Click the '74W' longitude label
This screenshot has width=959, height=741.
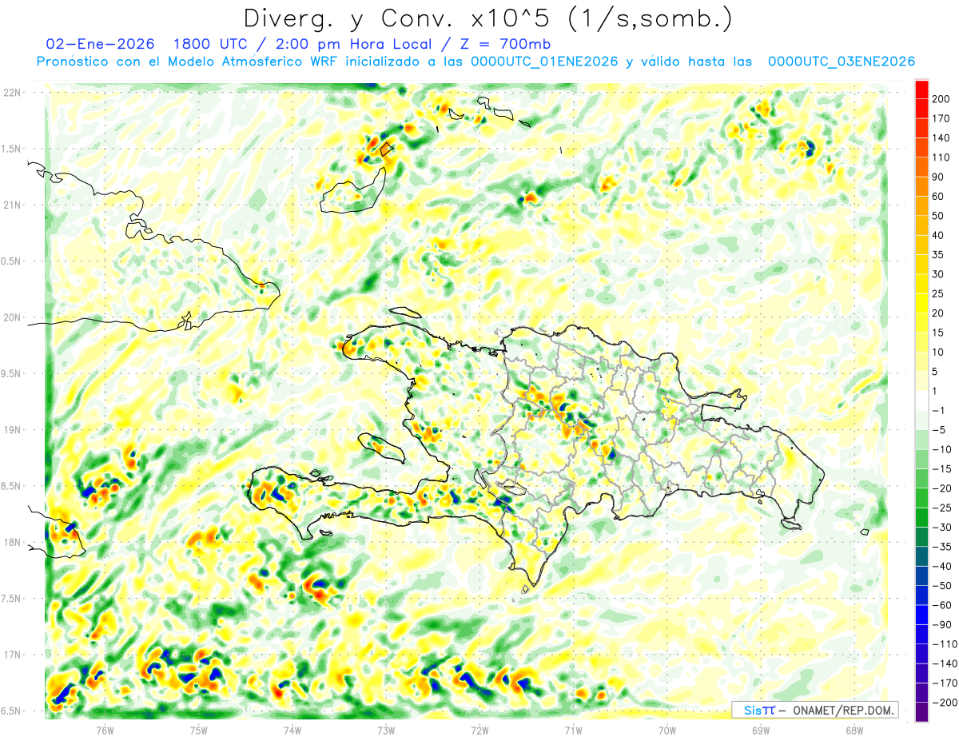click(292, 730)
